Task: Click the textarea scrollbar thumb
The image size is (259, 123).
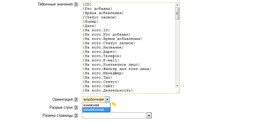Action: pyautogui.click(x=177, y=13)
